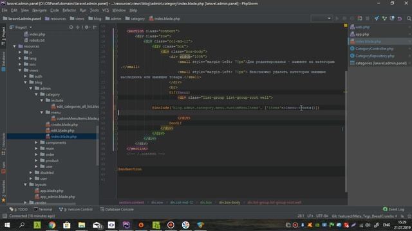The height and width of the screenshot is (231, 412).
Task: Open the TODO tool window
Action: 19,210
